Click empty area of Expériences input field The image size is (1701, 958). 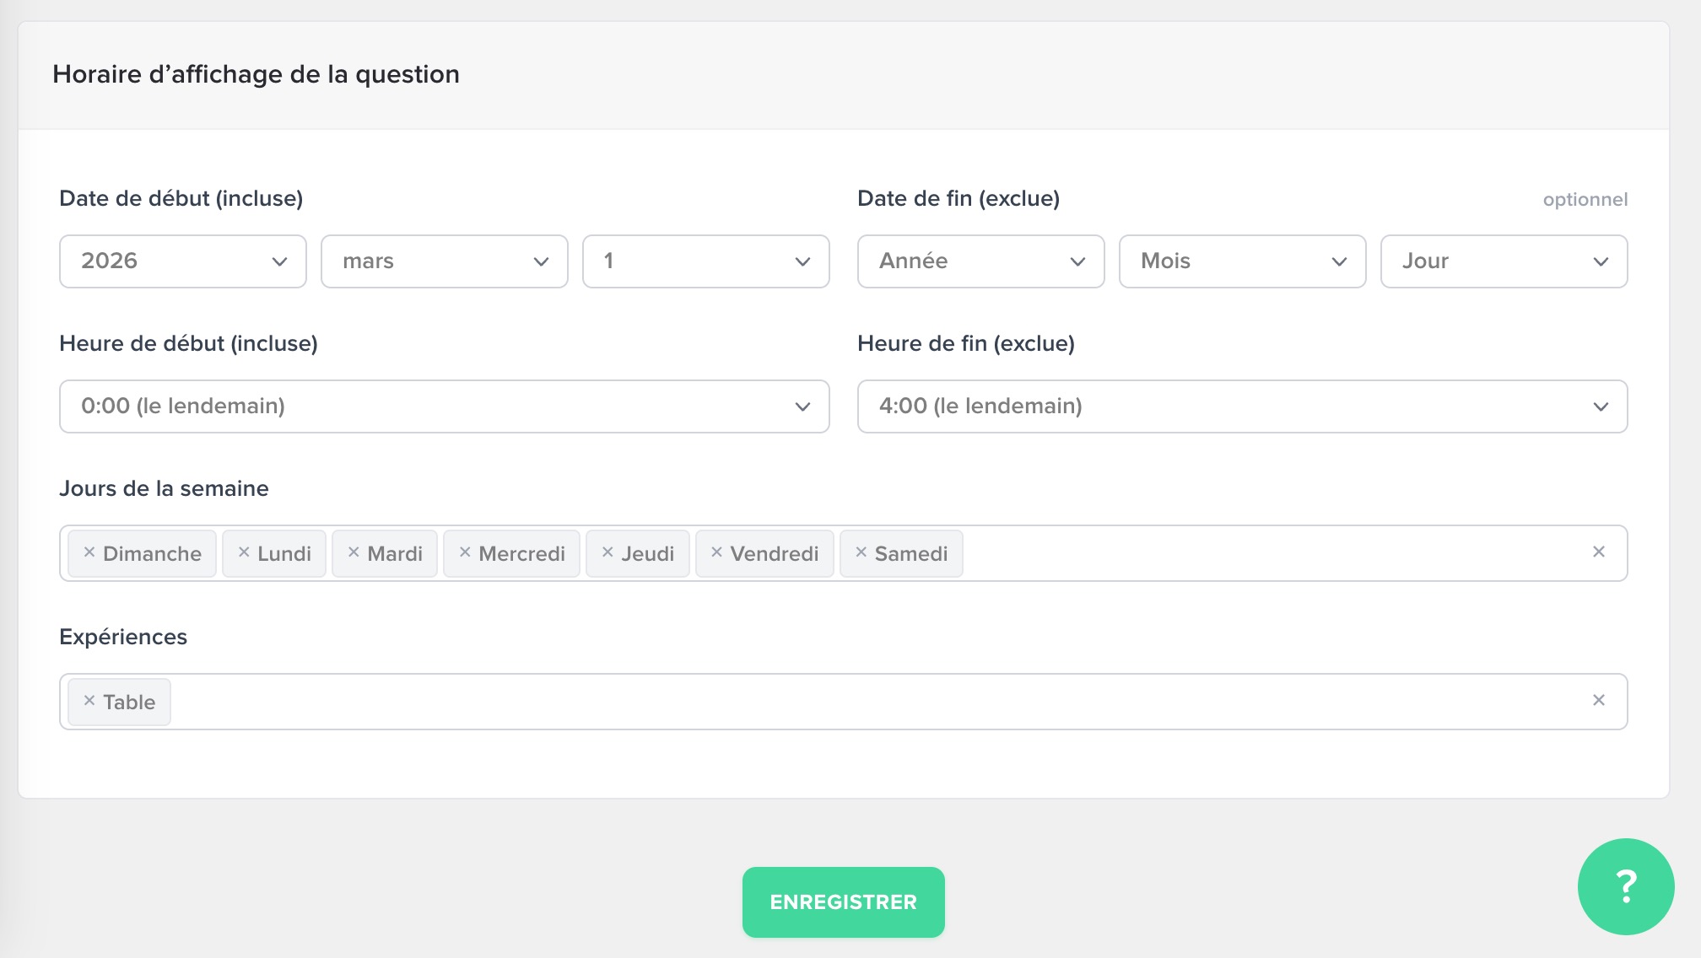844,702
